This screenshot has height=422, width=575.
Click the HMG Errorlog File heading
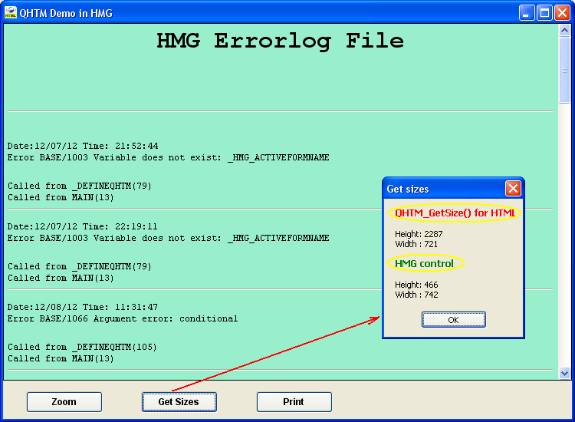click(280, 41)
